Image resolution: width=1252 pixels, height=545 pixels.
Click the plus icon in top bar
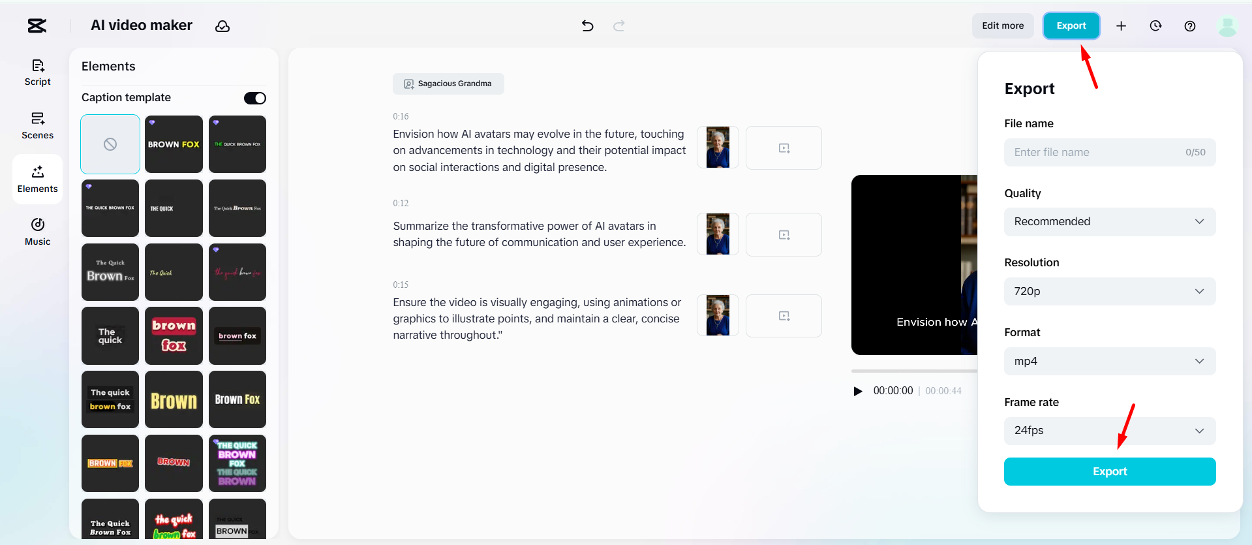(1121, 25)
